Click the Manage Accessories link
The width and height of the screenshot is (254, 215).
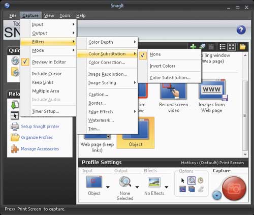point(40,149)
